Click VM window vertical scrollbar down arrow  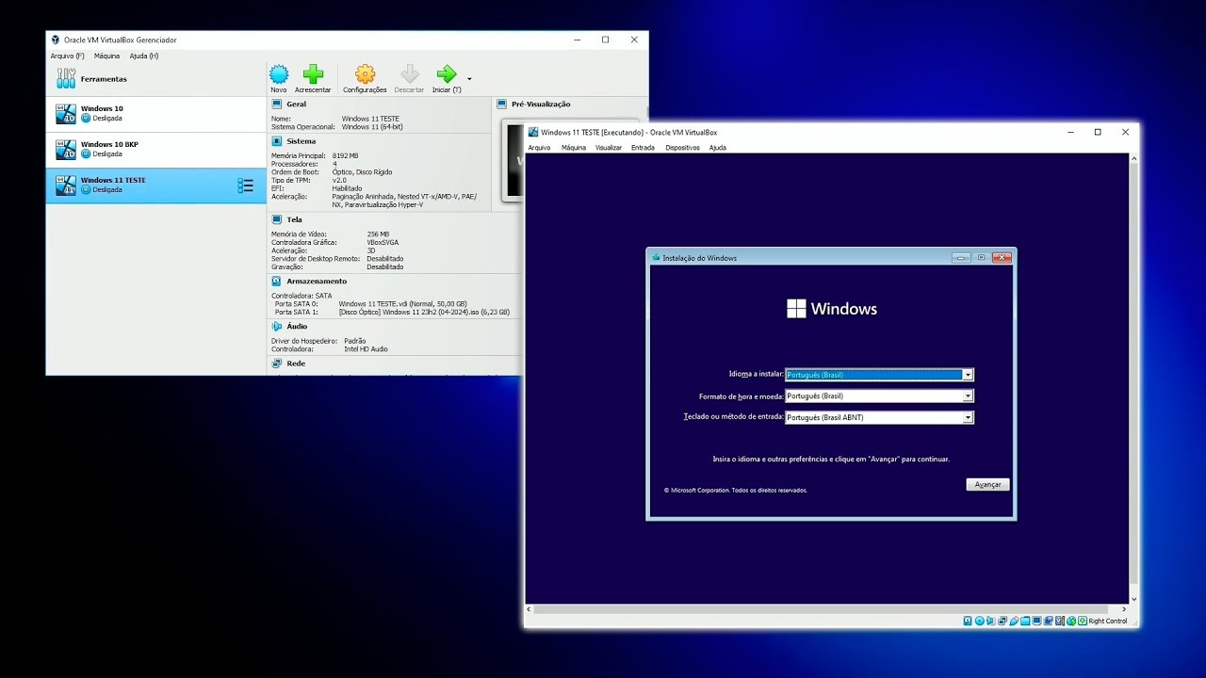1133,599
